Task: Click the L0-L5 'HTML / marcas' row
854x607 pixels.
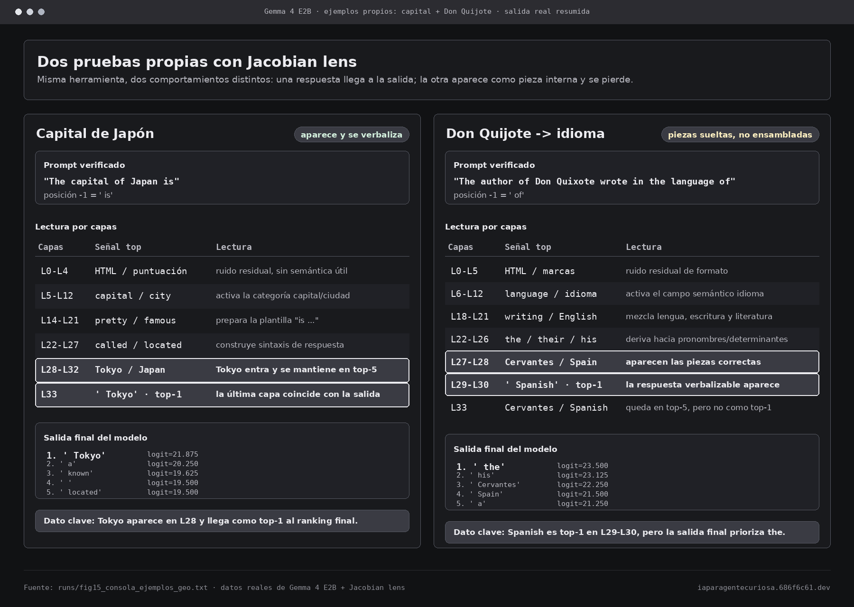Action: coord(632,271)
